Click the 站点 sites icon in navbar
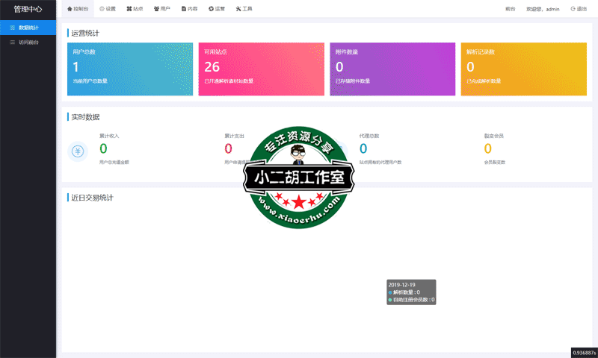The image size is (598, 358). point(129,9)
